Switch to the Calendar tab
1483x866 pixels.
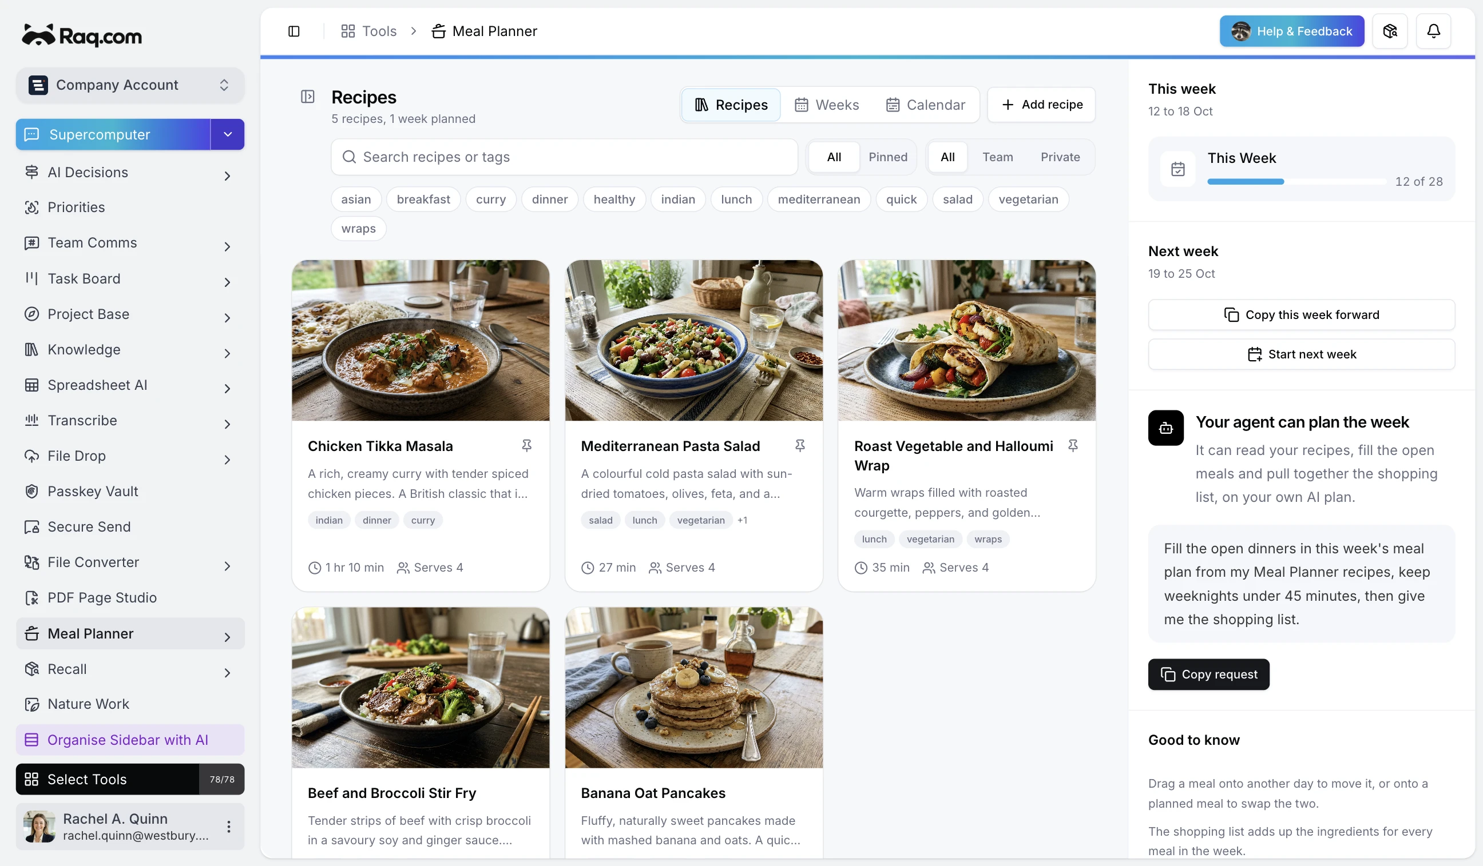click(x=925, y=105)
